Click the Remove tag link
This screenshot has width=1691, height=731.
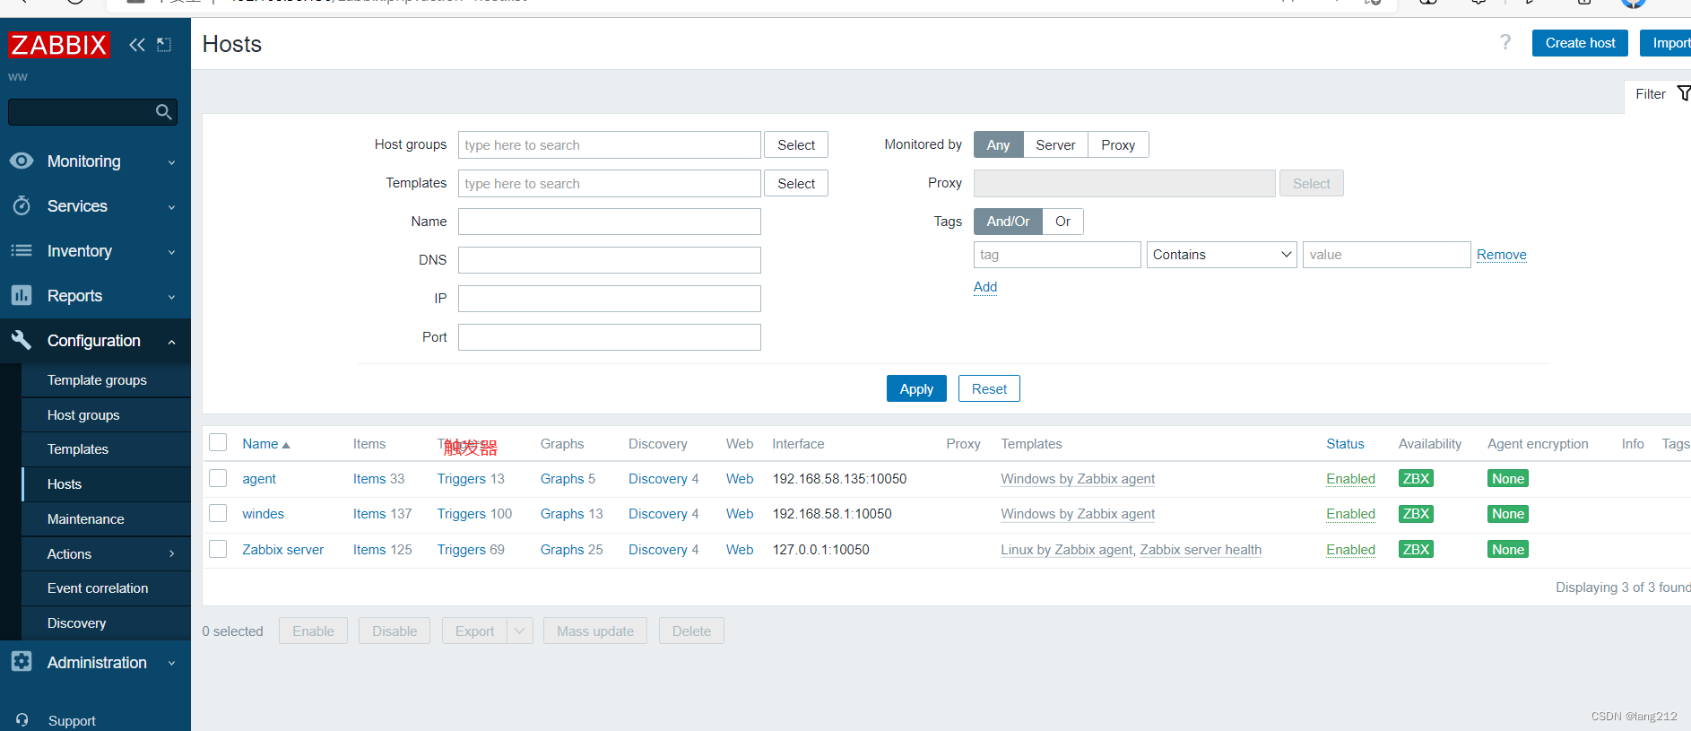click(x=1501, y=255)
